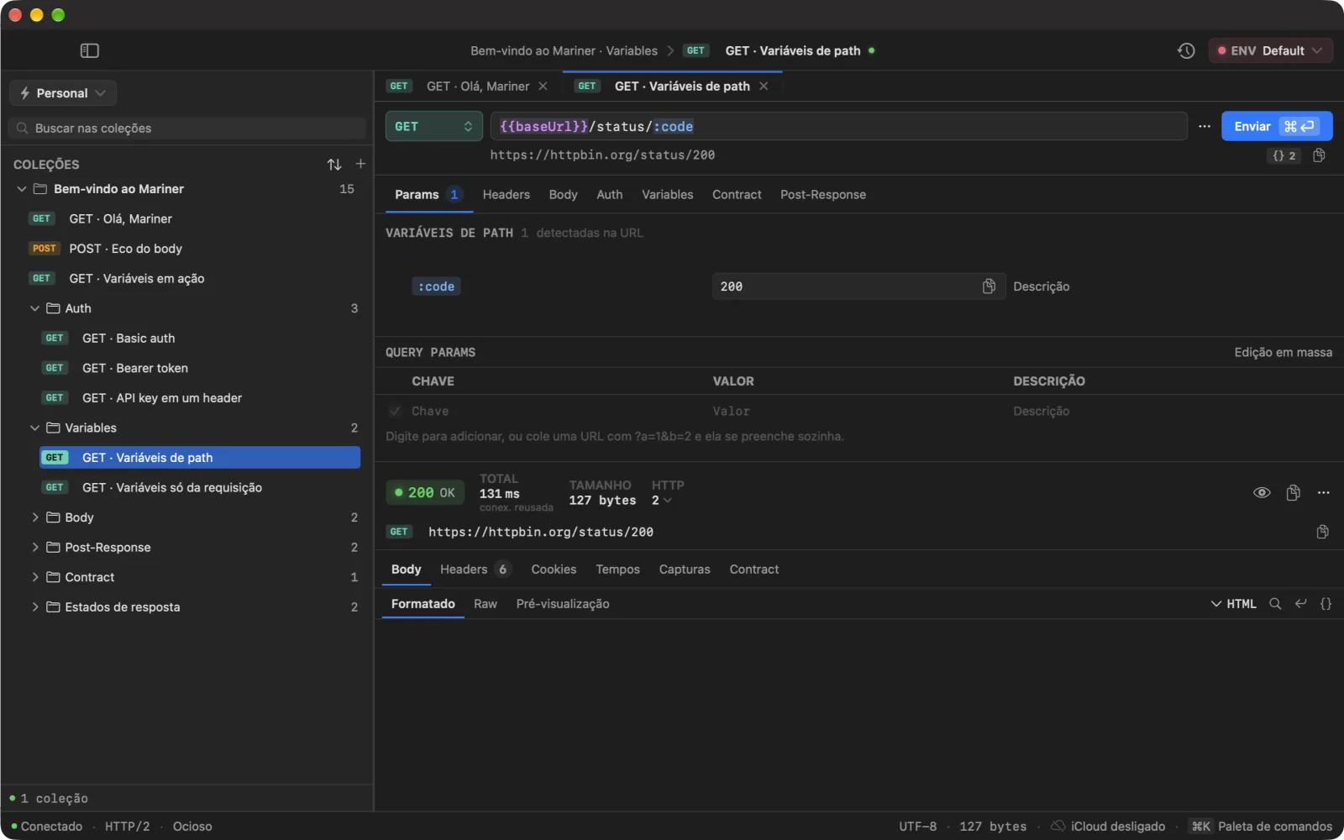Add a new collection with plus icon
This screenshot has height=840, width=1344.
click(x=360, y=164)
